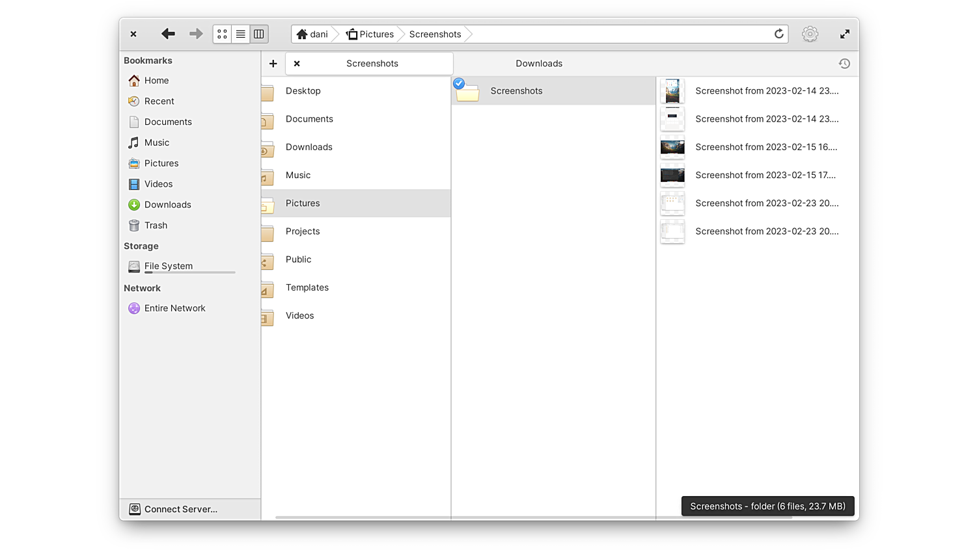The width and height of the screenshot is (979, 550).
Task: Show closed tabs history icon
Action: pos(844,64)
